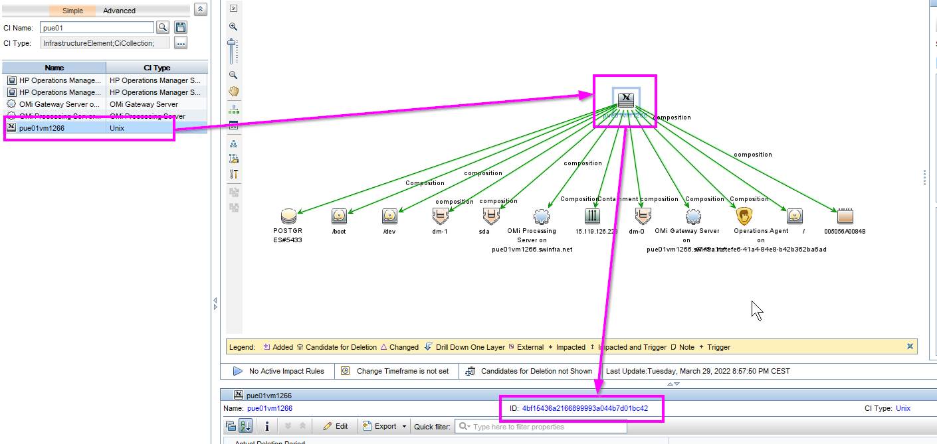Viewport: 937px width, 444px height.
Task: Switch to the Advanced search tab
Action: click(119, 11)
